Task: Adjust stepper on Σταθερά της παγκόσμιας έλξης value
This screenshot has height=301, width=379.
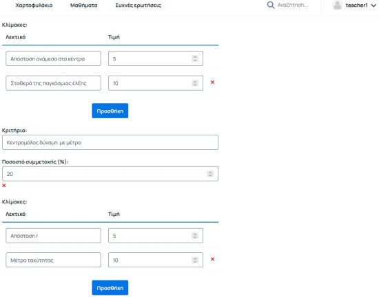Action: 195,83
